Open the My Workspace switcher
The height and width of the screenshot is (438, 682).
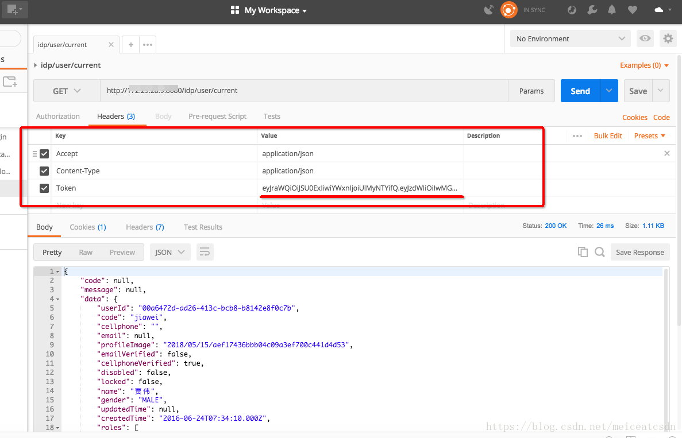click(268, 10)
